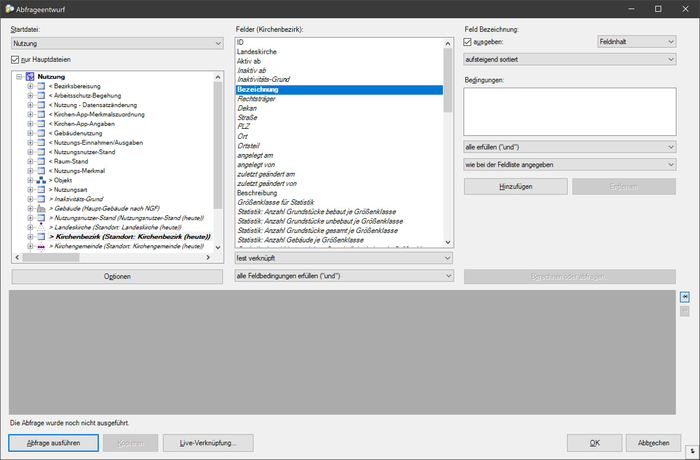700x460 pixels.
Task: Open the Feldinhalt dropdown
Action: (x=637, y=42)
